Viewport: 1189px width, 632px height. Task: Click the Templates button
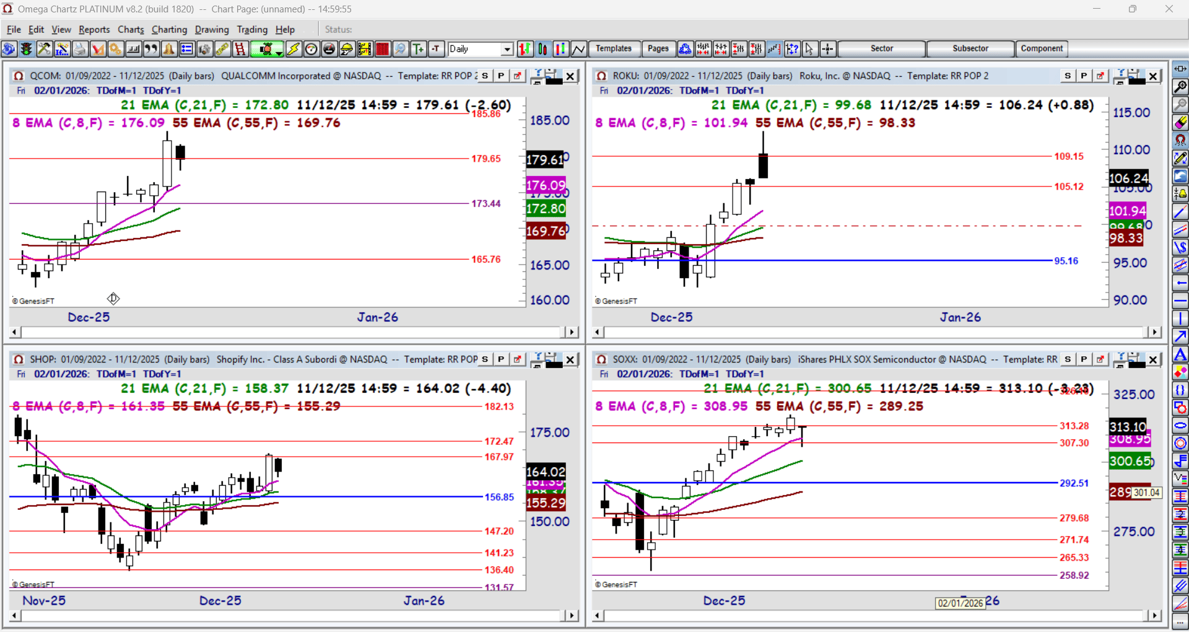(x=614, y=48)
